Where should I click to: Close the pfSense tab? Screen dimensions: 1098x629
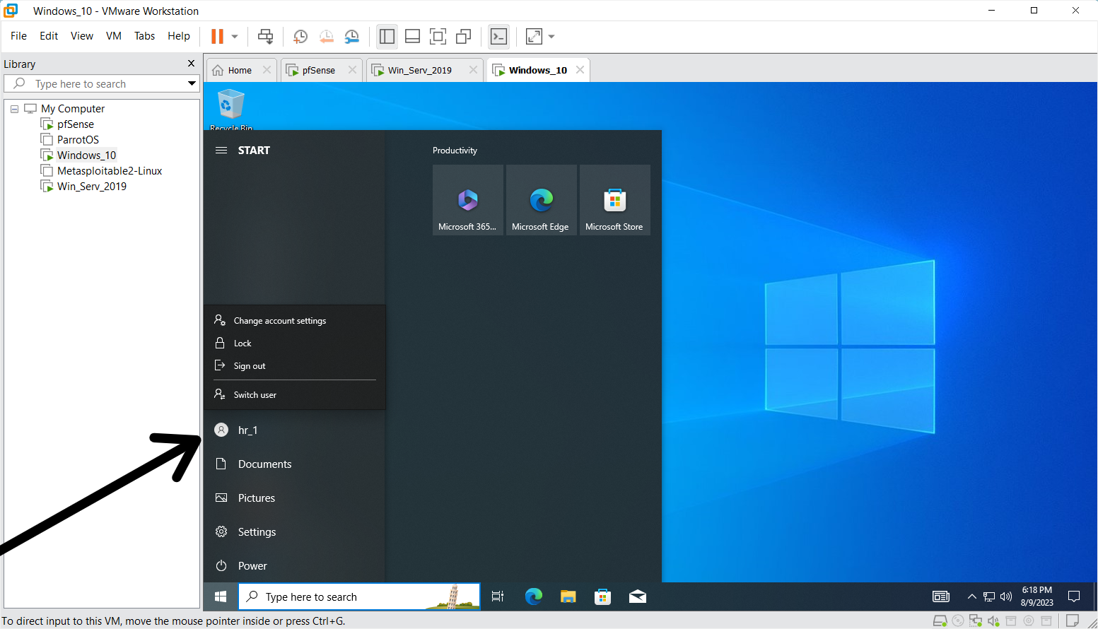pos(352,70)
